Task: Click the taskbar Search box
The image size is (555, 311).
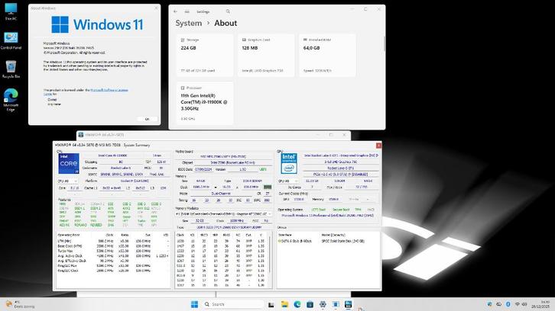Action: [234, 304]
